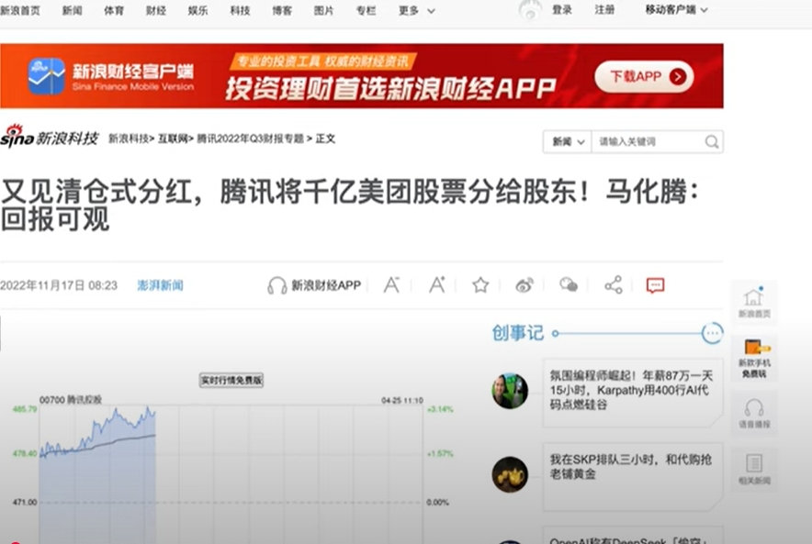Click the 478.40 chart price label

pos(24,453)
